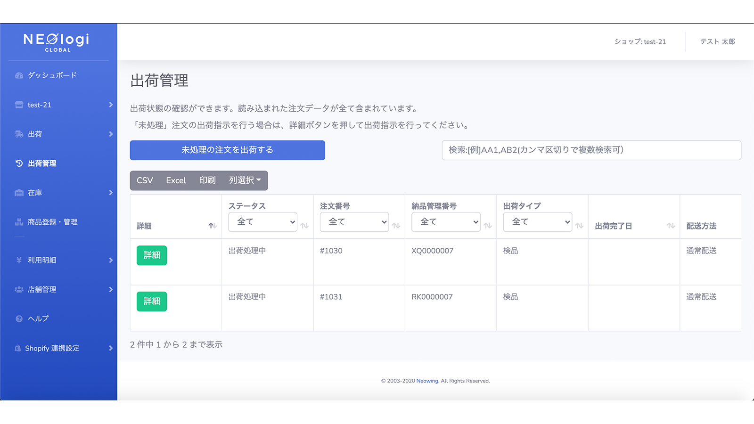Image resolution: width=754 pixels, height=424 pixels.
Task: Toggle sort order on 詳細 column
Action: [212, 226]
